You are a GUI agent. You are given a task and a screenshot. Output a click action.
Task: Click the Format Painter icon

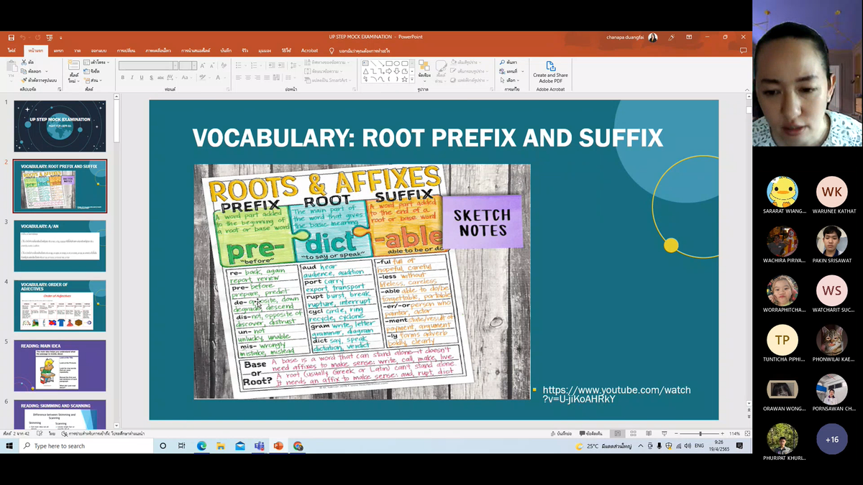[x=25, y=80]
